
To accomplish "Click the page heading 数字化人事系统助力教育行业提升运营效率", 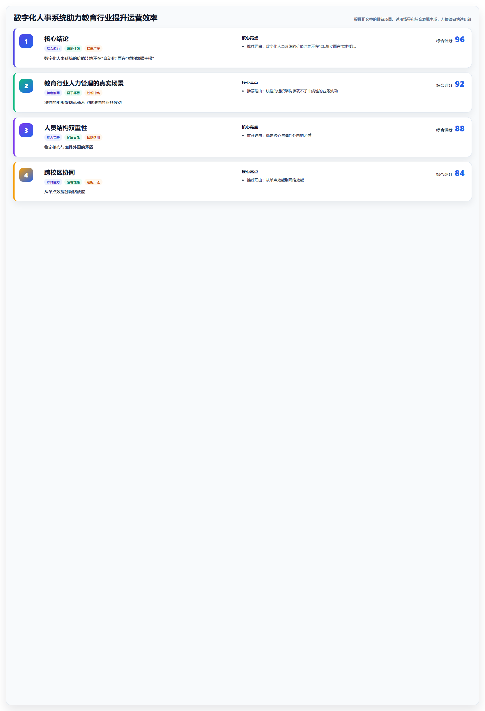I will click(x=86, y=18).
